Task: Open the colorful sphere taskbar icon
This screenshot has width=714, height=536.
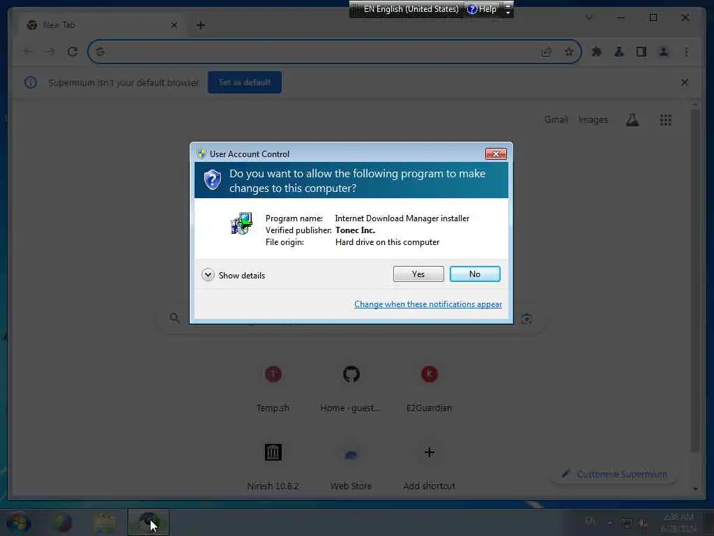Action: 63,523
